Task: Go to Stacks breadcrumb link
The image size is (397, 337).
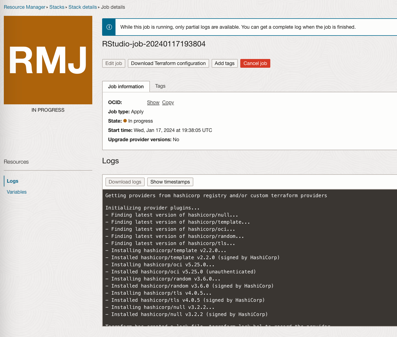Action: pyautogui.click(x=57, y=7)
